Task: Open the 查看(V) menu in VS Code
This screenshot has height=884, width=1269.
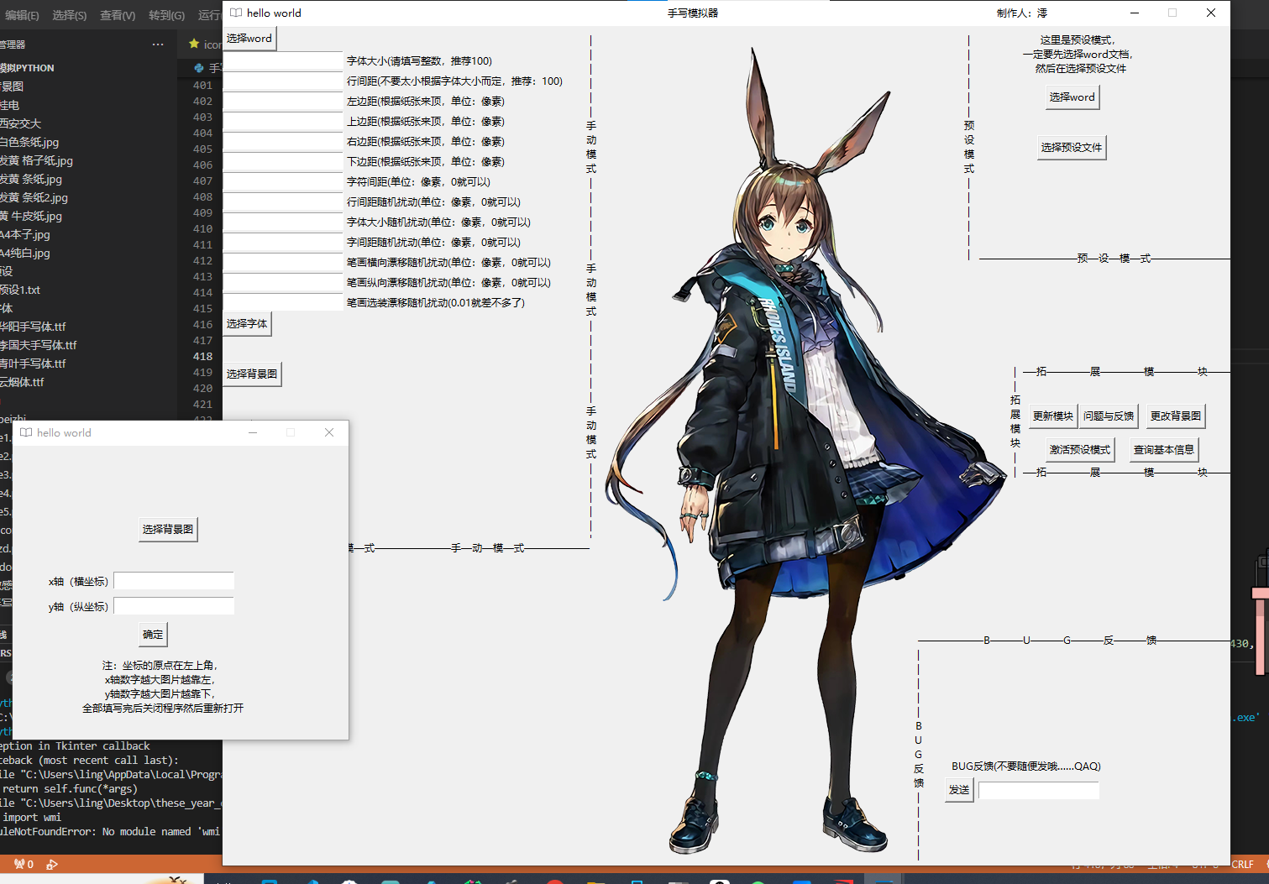Action: [118, 15]
